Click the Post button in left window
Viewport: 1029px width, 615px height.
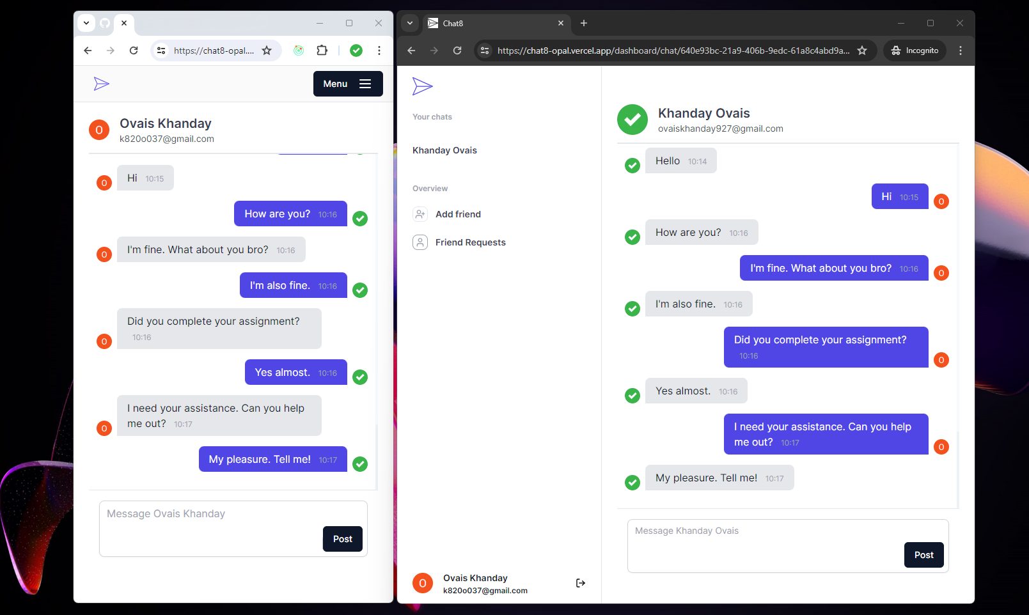tap(343, 539)
